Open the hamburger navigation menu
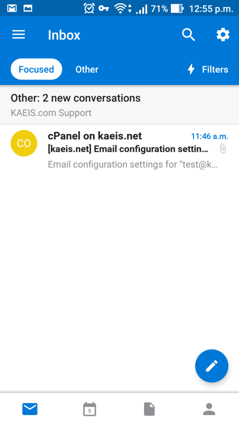 coord(19,35)
